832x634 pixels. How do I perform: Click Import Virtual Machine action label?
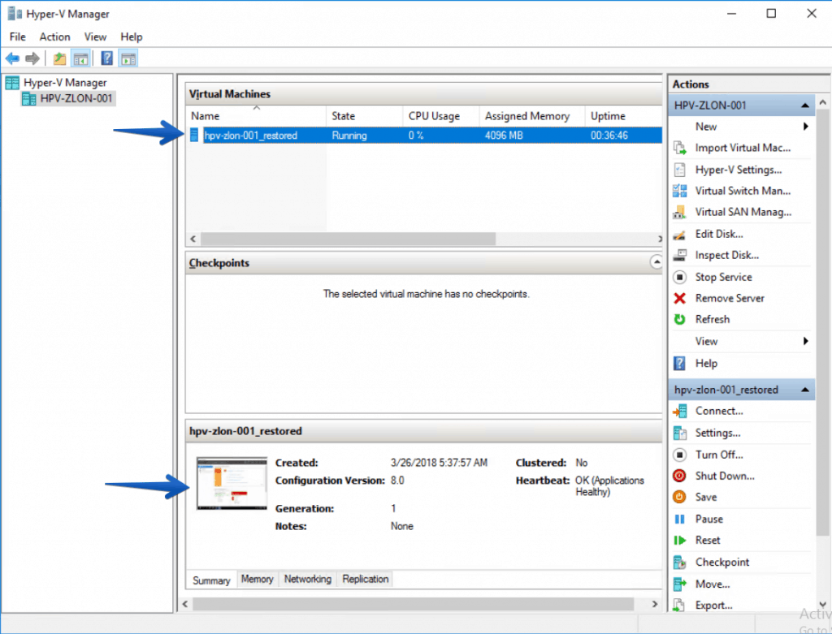tap(743, 148)
